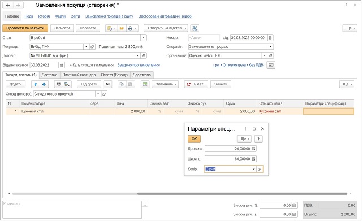Open the Колір record with open icon
This screenshot has width=362, height=221.
[260, 169]
